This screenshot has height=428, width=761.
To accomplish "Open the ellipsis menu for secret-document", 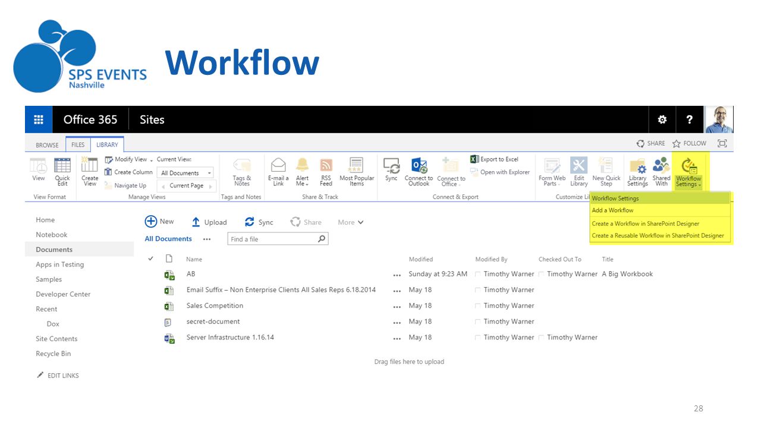I will pyautogui.click(x=397, y=322).
